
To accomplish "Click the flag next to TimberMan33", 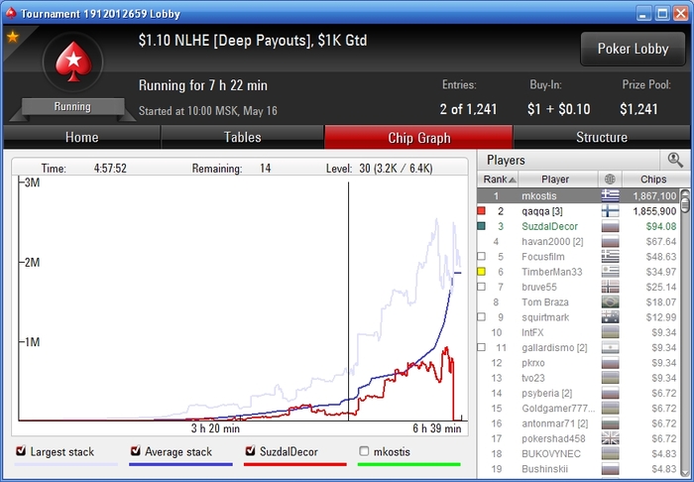I will click(x=610, y=272).
